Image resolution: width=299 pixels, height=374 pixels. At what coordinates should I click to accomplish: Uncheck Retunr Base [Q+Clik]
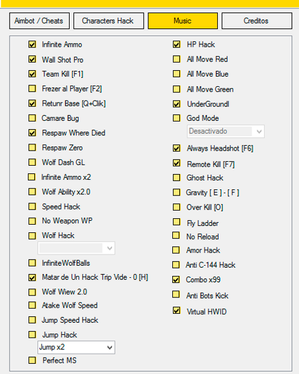pyautogui.click(x=32, y=104)
